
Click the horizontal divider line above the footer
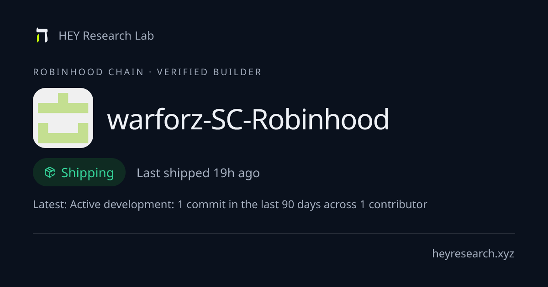click(274, 233)
